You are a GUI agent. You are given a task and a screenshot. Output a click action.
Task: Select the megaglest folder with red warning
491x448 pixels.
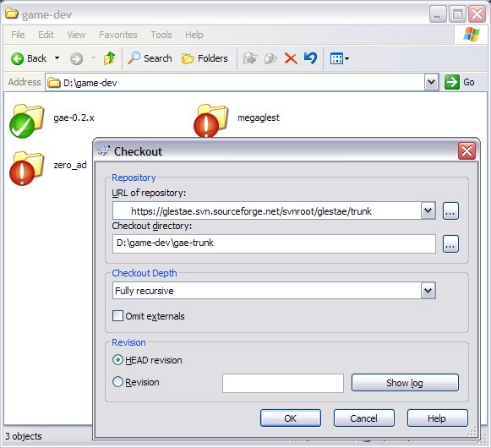click(x=211, y=121)
